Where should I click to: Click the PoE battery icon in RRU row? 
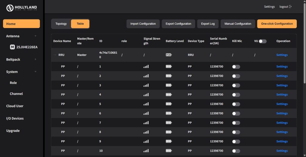pyautogui.click(x=169, y=55)
